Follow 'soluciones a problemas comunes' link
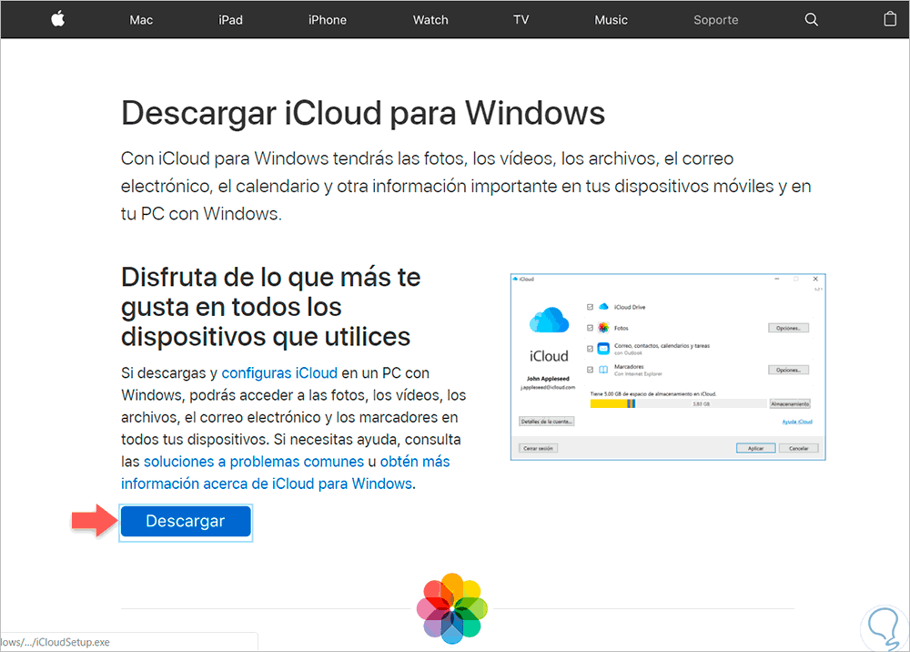 254,462
